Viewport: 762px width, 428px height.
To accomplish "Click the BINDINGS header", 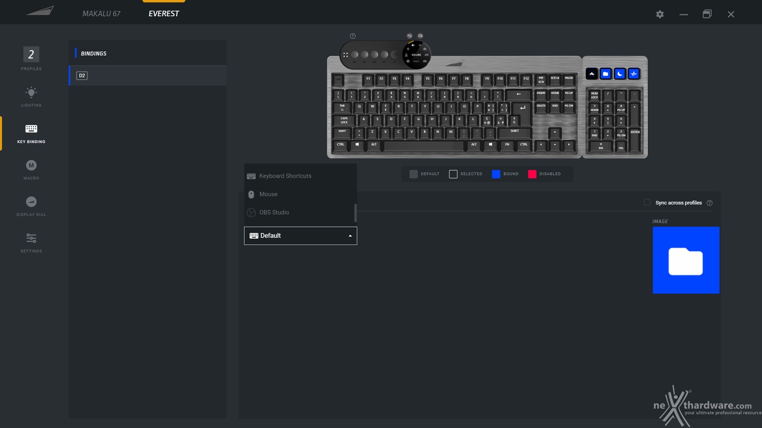I will tap(94, 54).
